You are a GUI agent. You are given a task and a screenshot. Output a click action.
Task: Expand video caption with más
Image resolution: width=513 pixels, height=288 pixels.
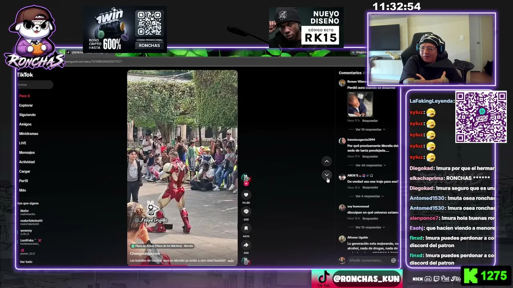(231, 261)
